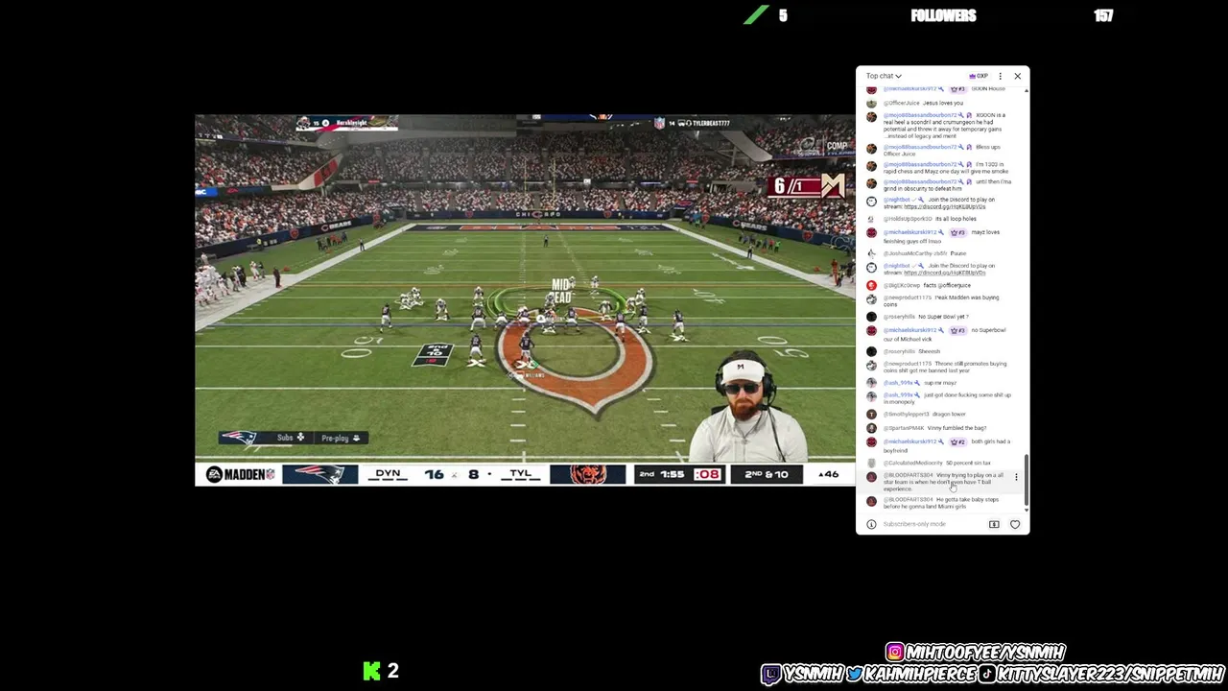
Task: Click username timothylepper13 in chat
Action: (x=907, y=415)
